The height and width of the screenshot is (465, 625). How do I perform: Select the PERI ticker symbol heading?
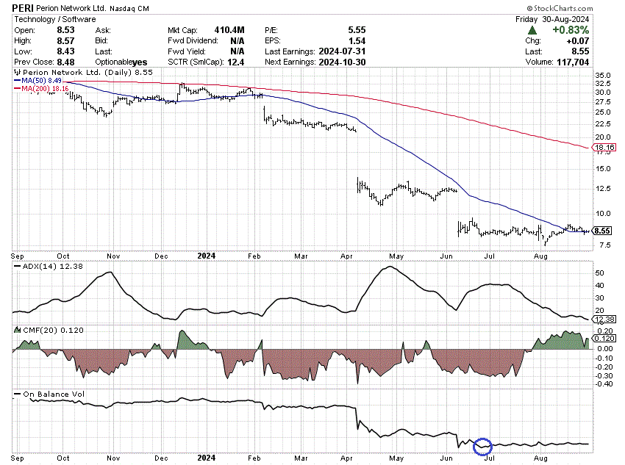(x=23, y=8)
